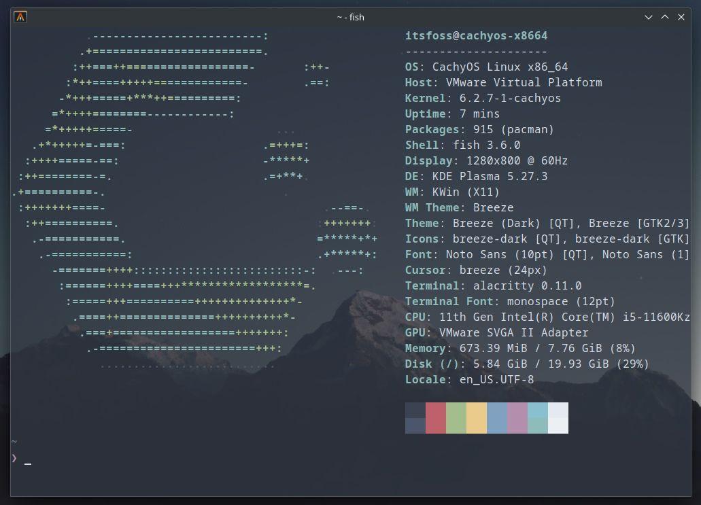
Task: Click the white swatch at the palette's right end
Action: click(557, 417)
